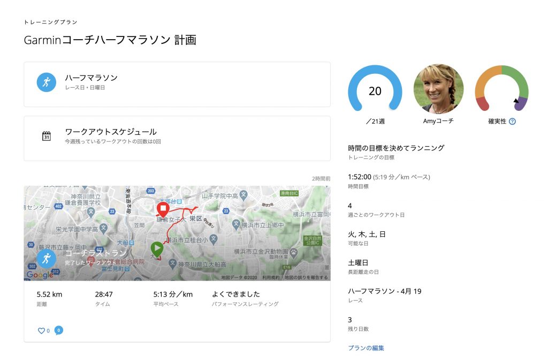The width and height of the screenshot is (548, 356).
Task: Click 地図の誤りを報告する on the map
Action: click(306, 277)
